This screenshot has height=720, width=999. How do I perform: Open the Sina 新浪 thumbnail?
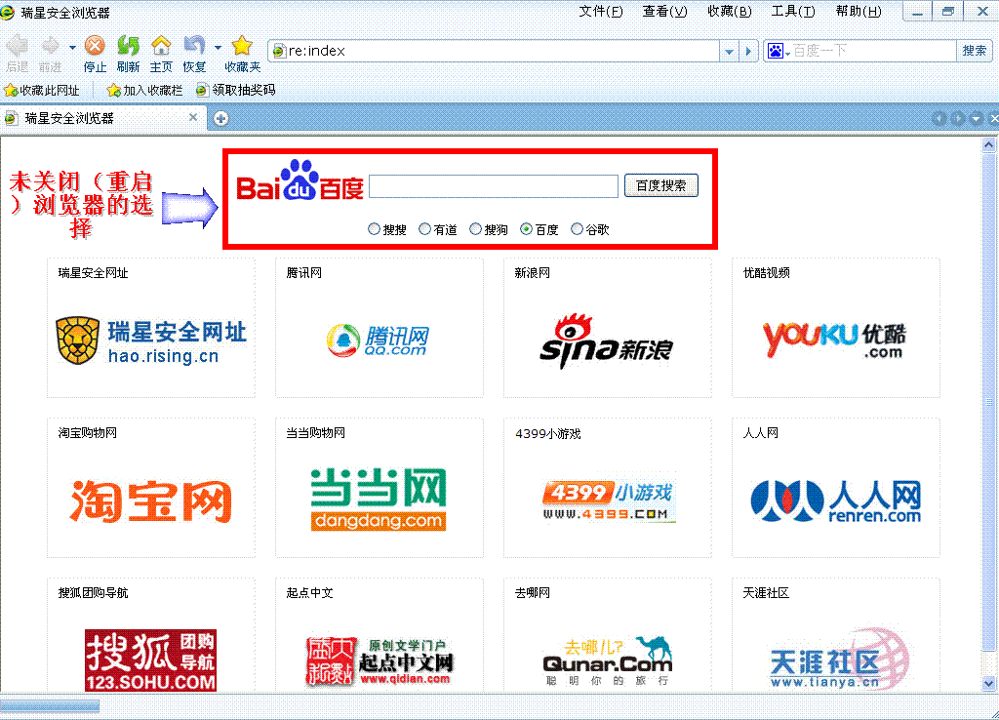click(606, 340)
